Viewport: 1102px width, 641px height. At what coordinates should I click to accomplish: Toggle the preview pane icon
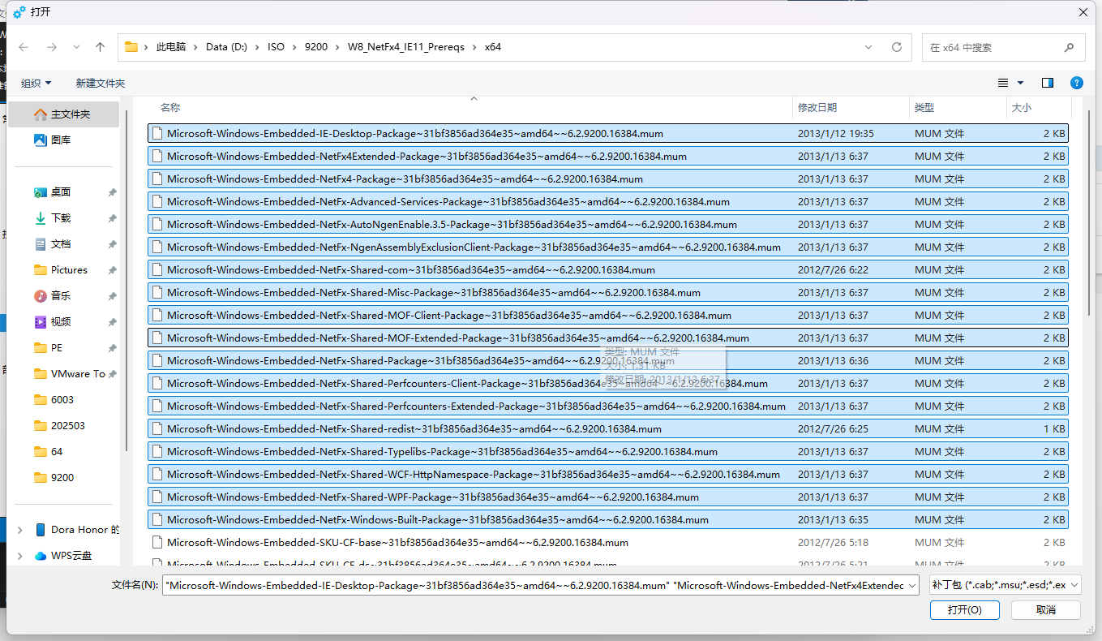pos(1048,83)
